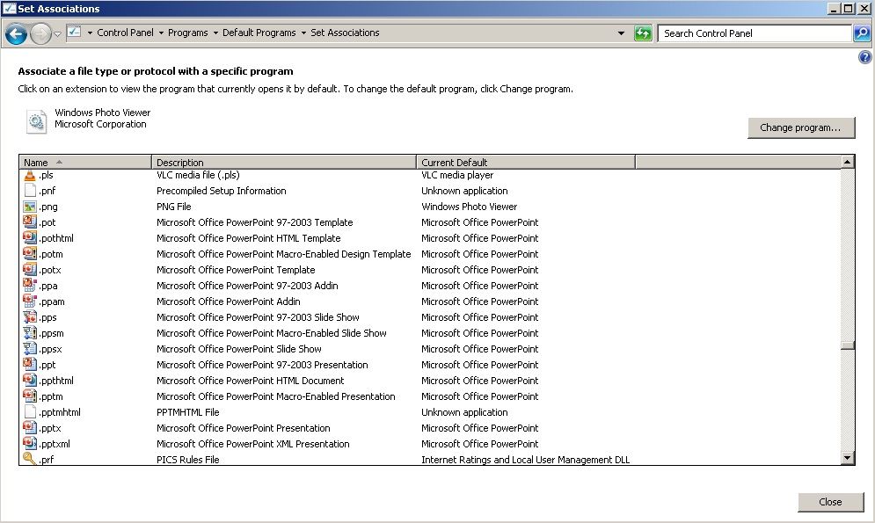Select the .prf key icon
Screen dimensions: 875x523
(30, 459)
